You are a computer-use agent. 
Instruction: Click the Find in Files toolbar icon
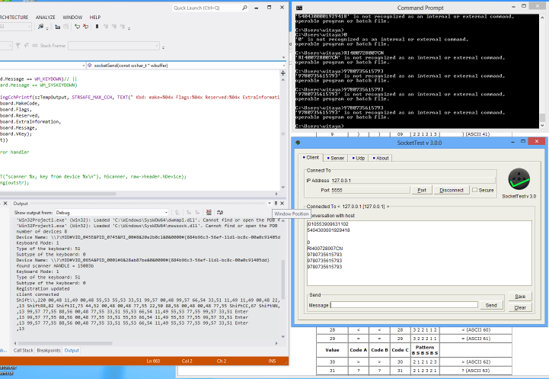[x=40, y=27]
